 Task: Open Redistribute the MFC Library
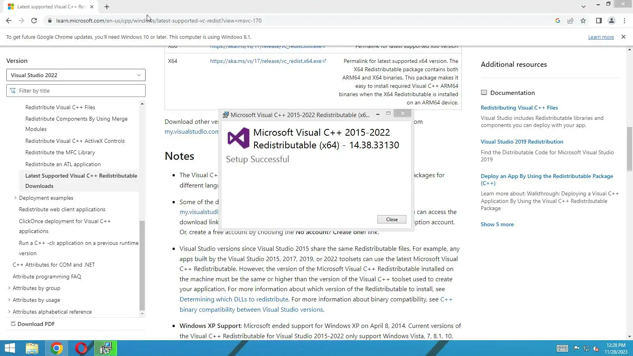click(x=60, y=152)
